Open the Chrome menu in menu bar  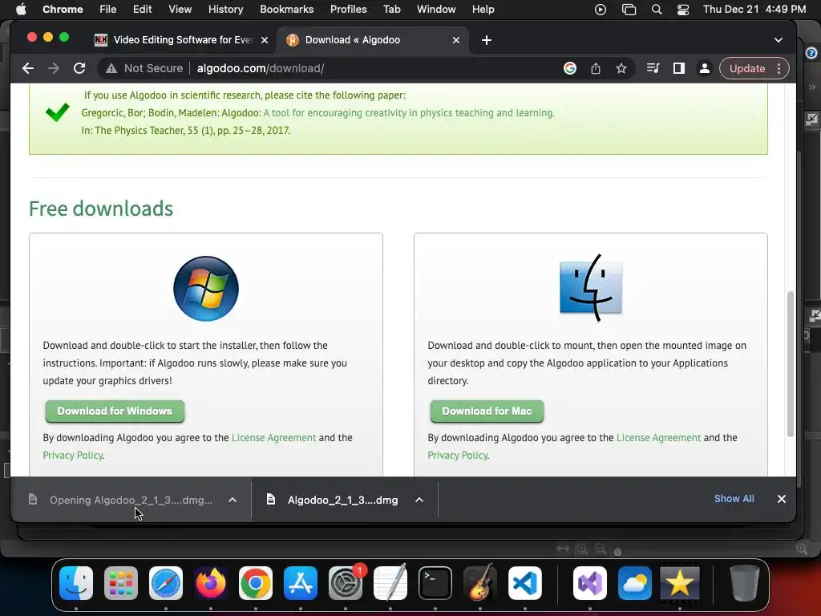pyautogui.click(x=63, y=9)
